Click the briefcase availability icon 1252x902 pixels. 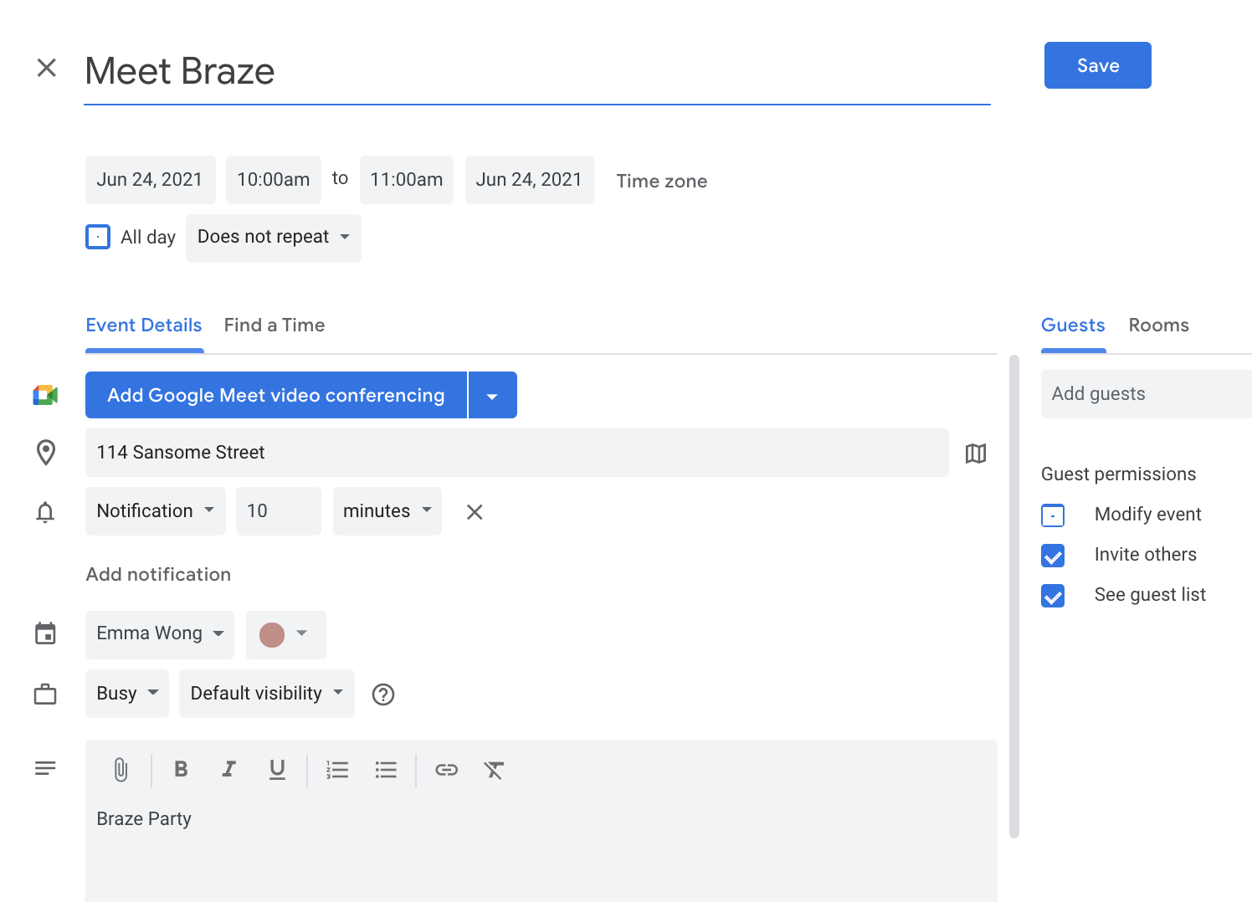[x=45, y=694]
